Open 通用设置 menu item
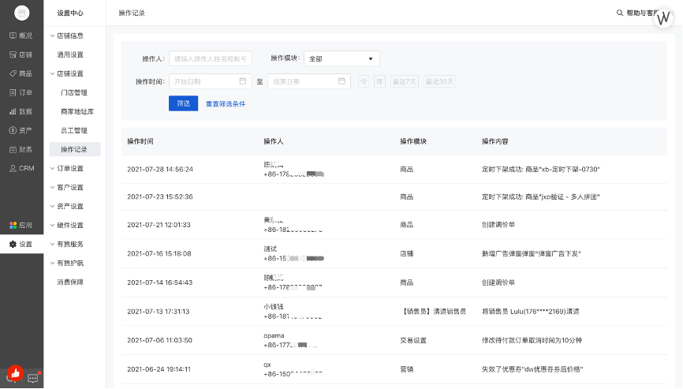The image size is (683, 389). (x=70, y=55)
